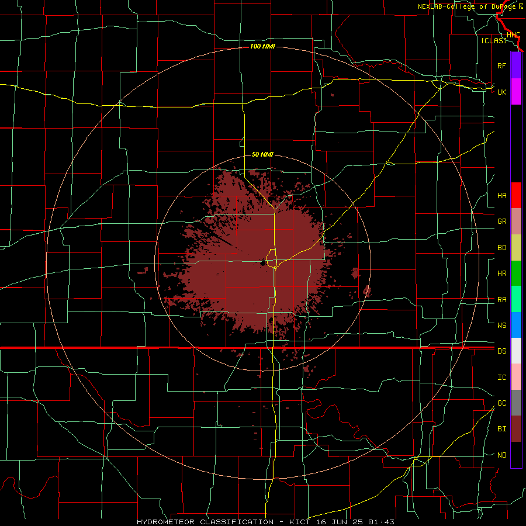Select the red HA legend swatch
Image resolution: width=526 pixels, height=526 pixels.
click(x=516, y=195)
